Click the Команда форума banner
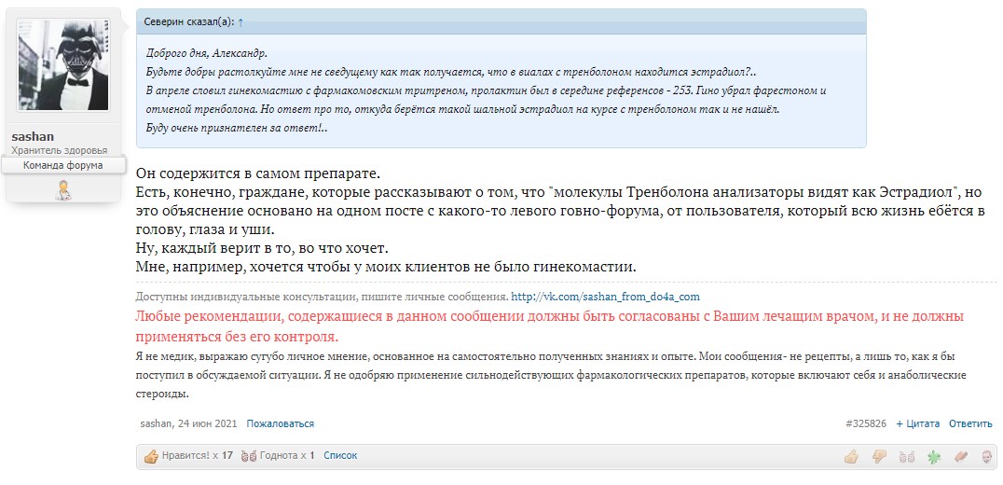The width and height of the screenshot is (1003, 485). 62,165
